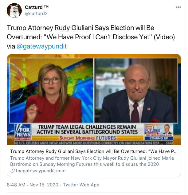Click the link icon beside thegatewaypundit.com
The image size is (188, 195).
pyautogui.click(x=12, y=171)
